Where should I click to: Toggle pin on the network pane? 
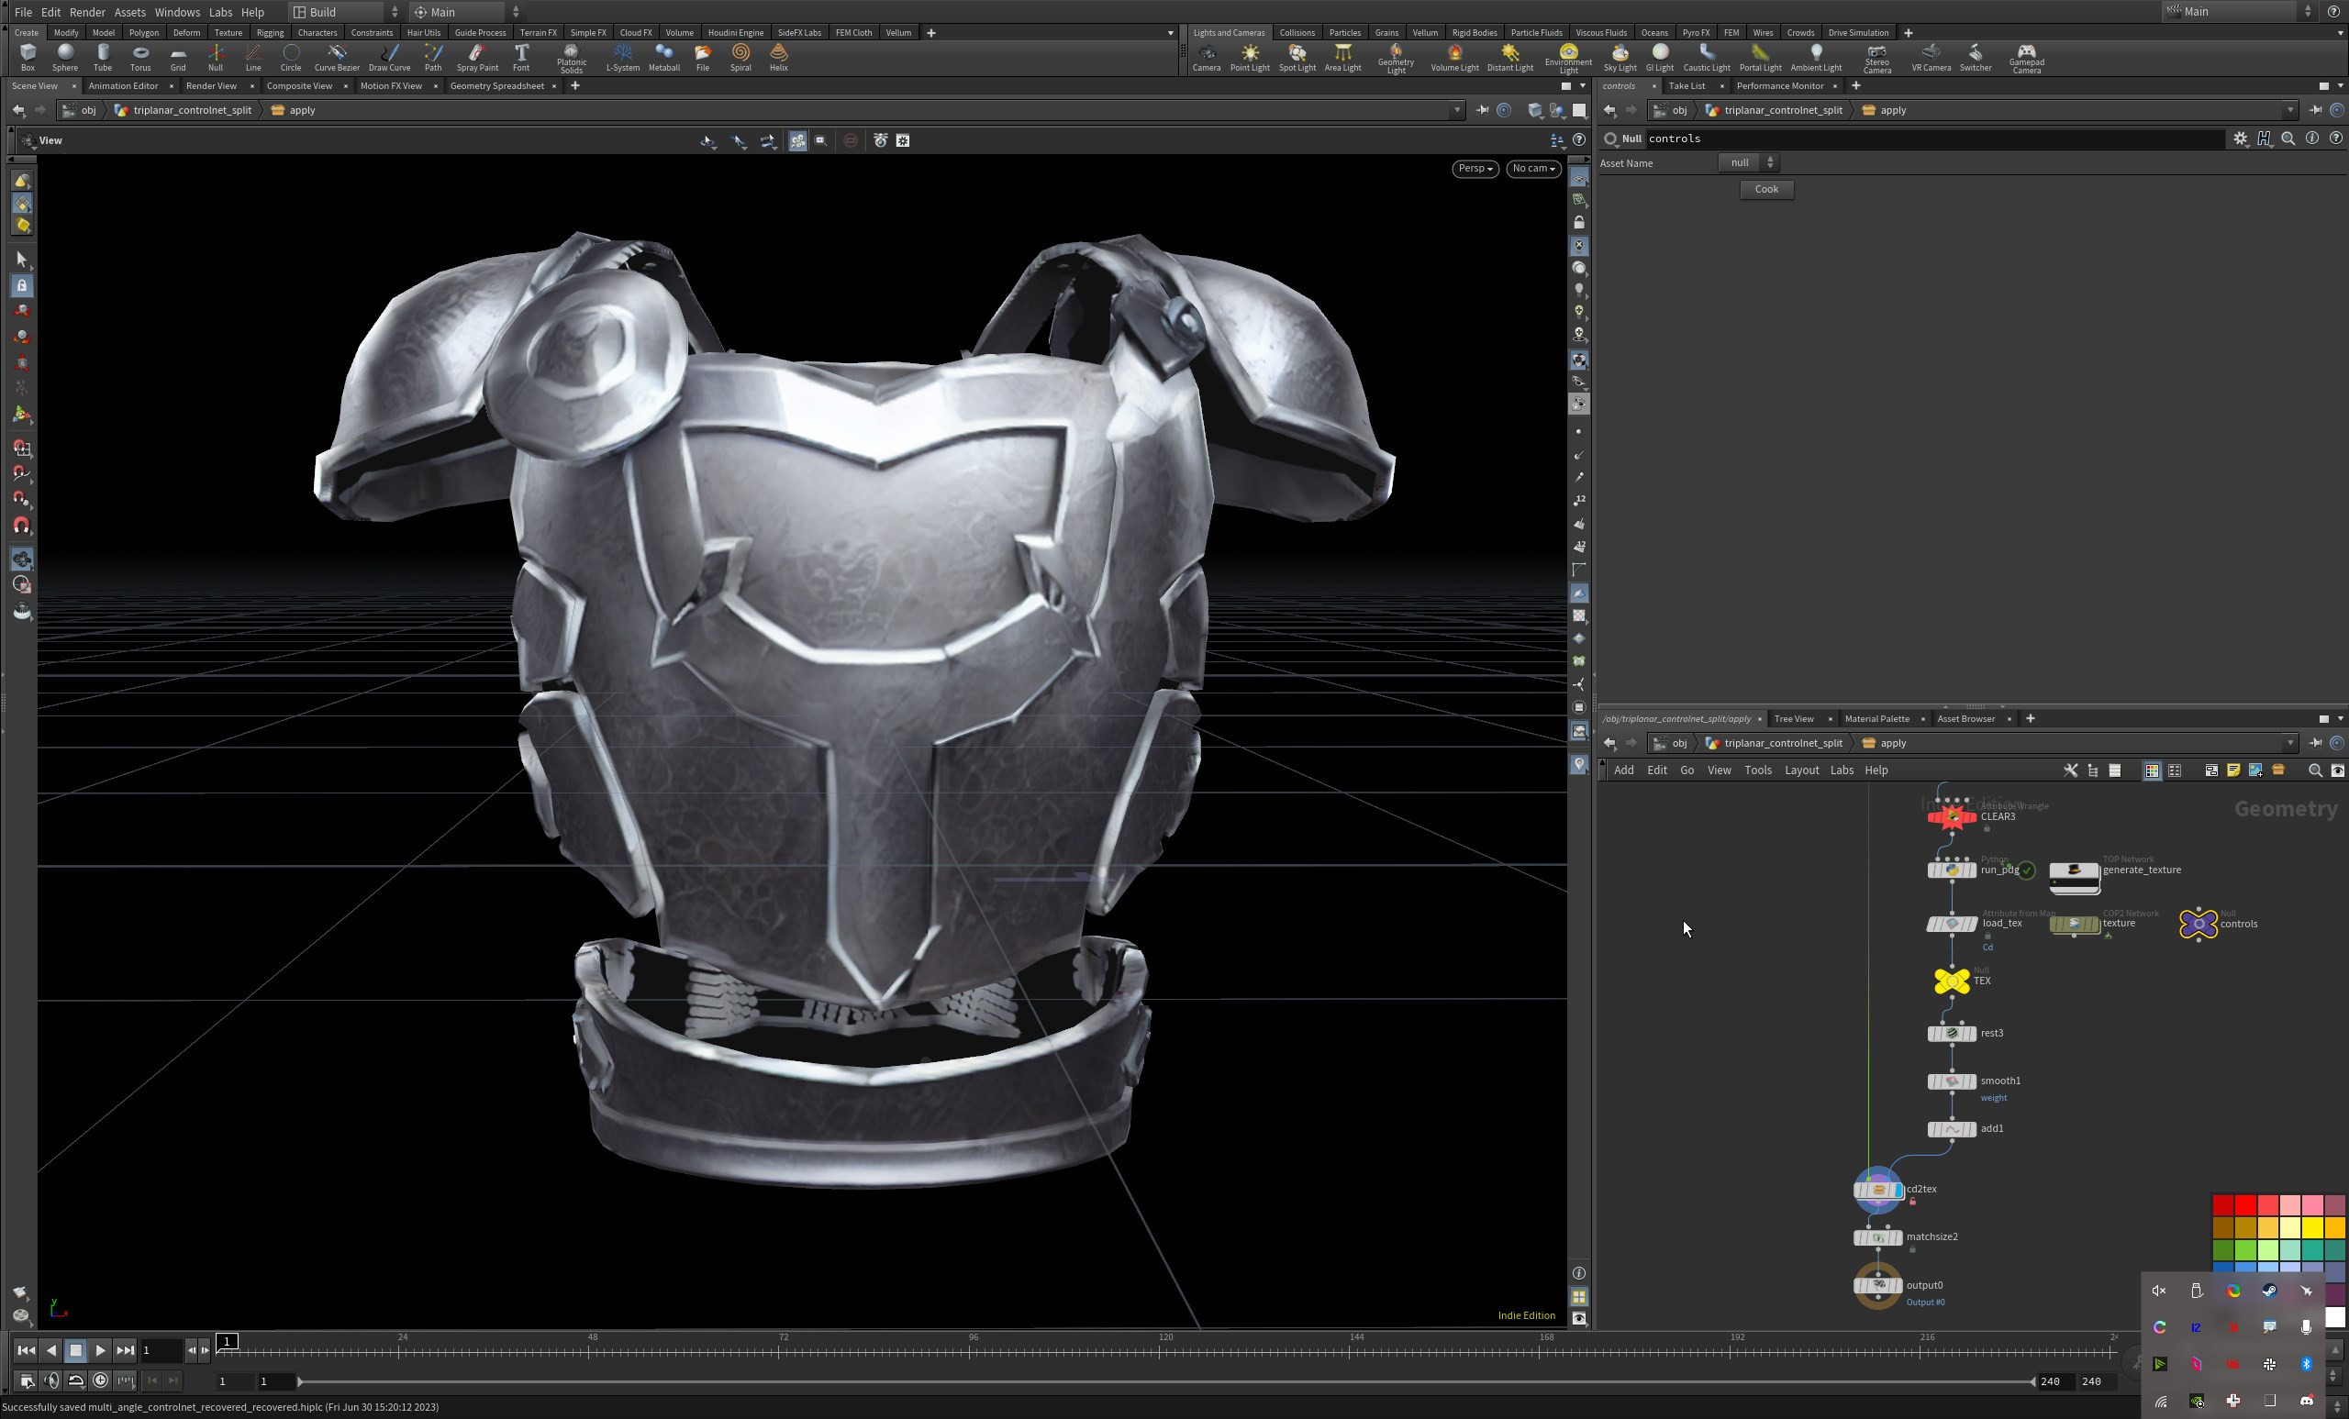click(2314, 742)
